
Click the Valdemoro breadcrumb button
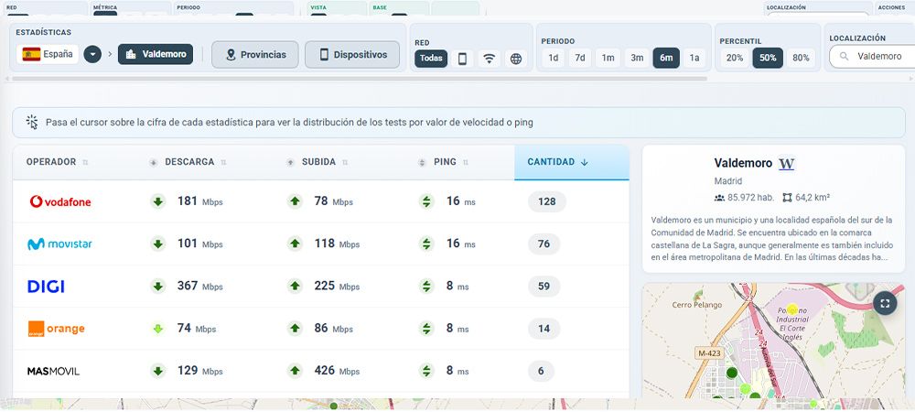(x=156, y=54)
